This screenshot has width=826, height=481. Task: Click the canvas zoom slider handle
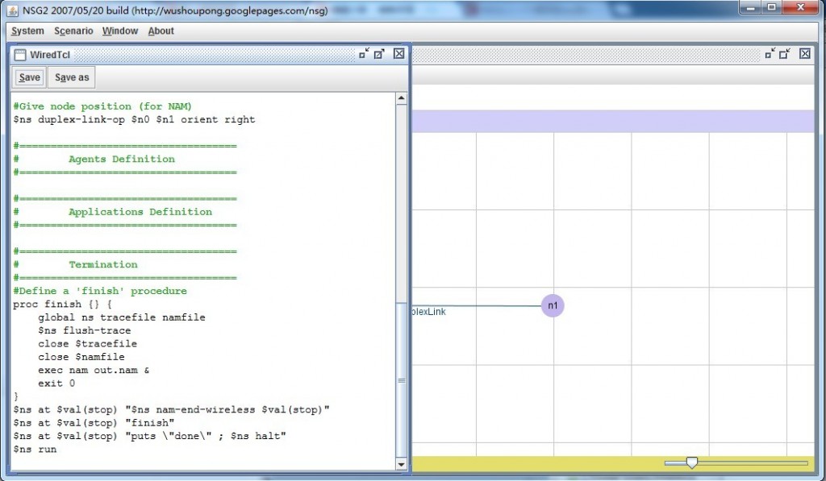tap(691, 462)
